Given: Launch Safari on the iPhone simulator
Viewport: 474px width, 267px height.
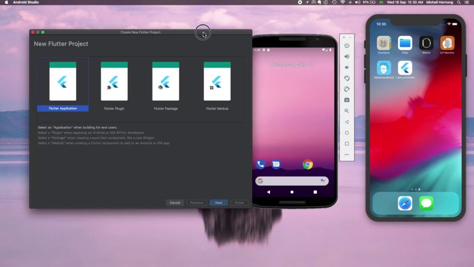Looking at the screenshot, I should pos(405,203).
